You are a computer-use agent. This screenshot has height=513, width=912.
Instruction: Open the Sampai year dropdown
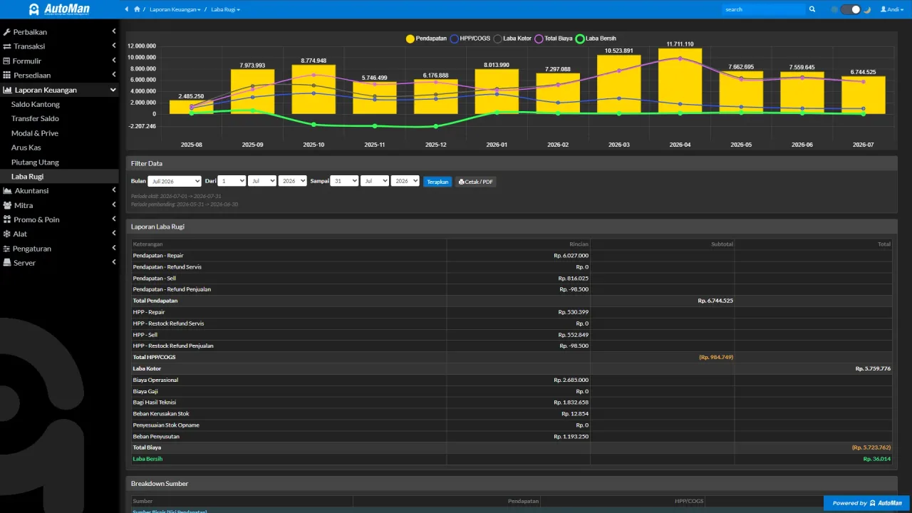pos(405,181)
